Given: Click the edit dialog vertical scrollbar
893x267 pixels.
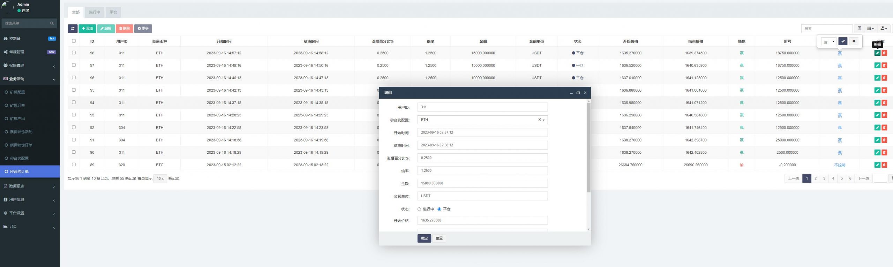Looking at the screenshot, I should coord(589,148).
